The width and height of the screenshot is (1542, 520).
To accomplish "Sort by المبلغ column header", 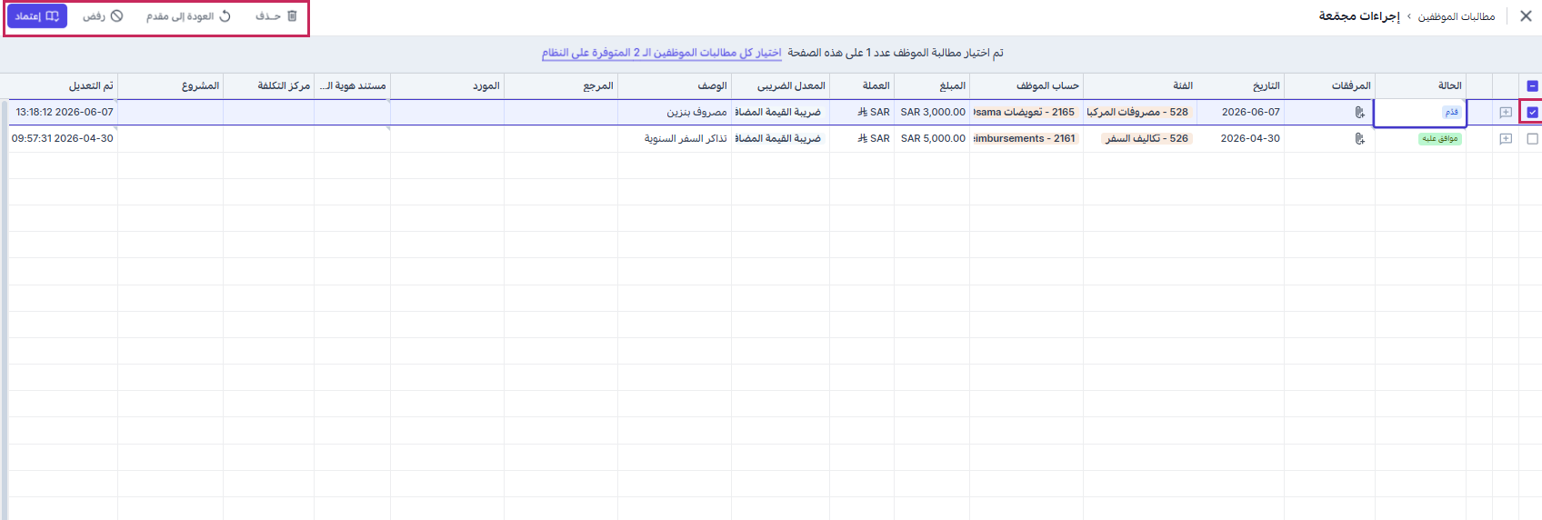I will [932, 85].
